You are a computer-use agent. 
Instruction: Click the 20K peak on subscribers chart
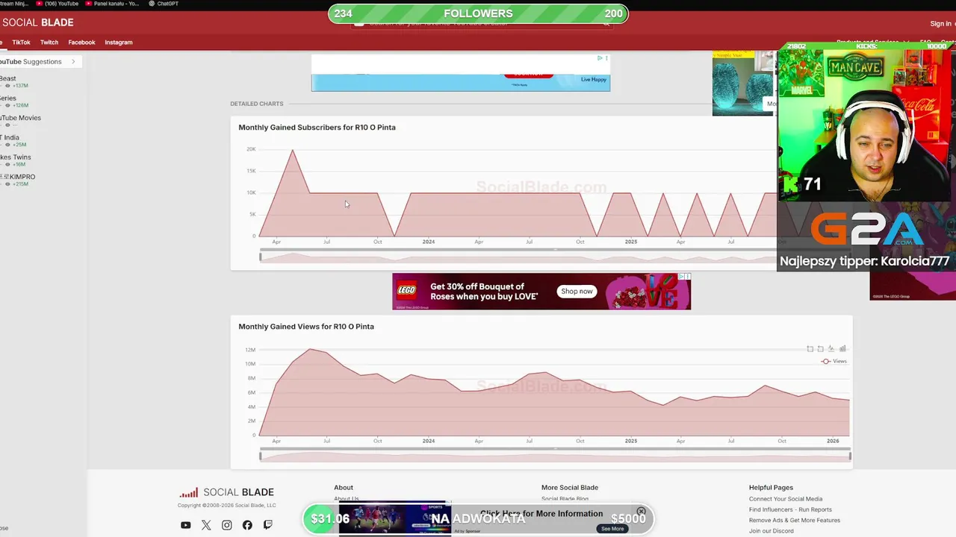click(292, 150)
